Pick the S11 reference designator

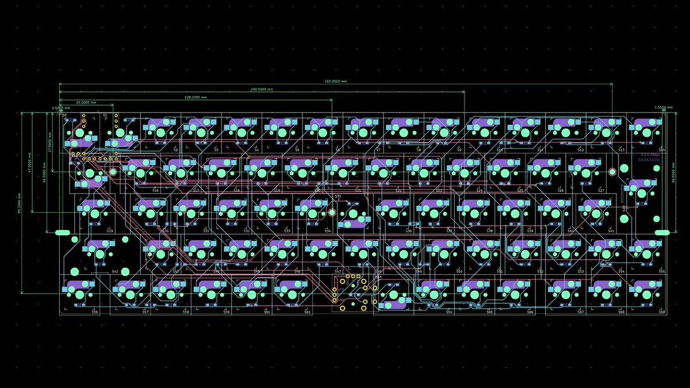pos(540,149)
